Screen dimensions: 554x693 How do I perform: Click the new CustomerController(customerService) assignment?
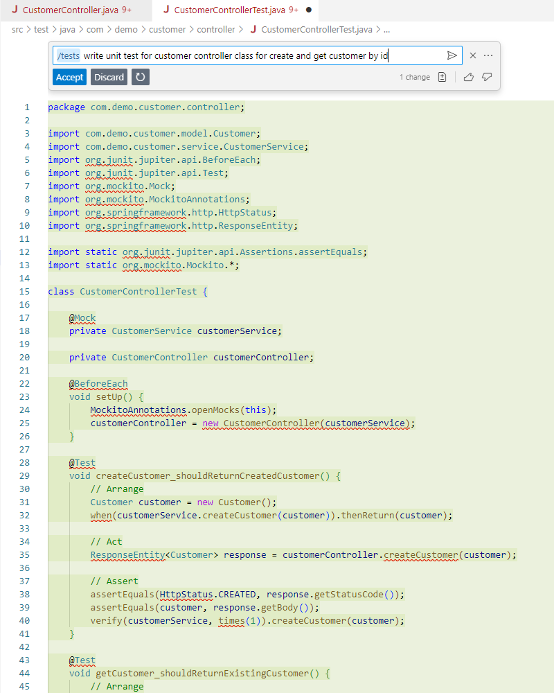(253, 423)
